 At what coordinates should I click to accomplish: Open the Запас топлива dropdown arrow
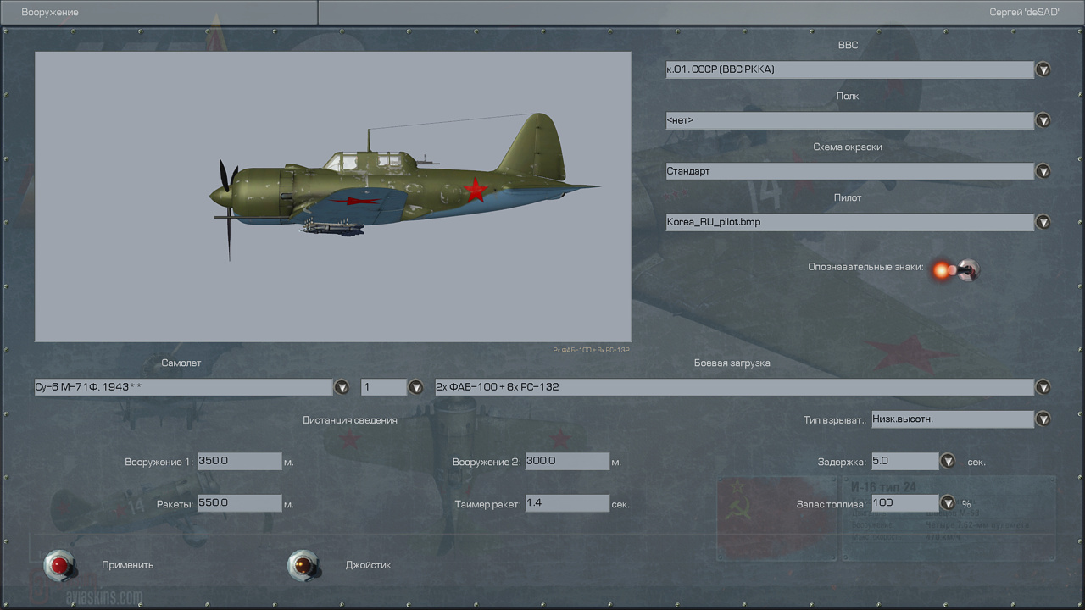pyautogui.click(x=948, y=503)
